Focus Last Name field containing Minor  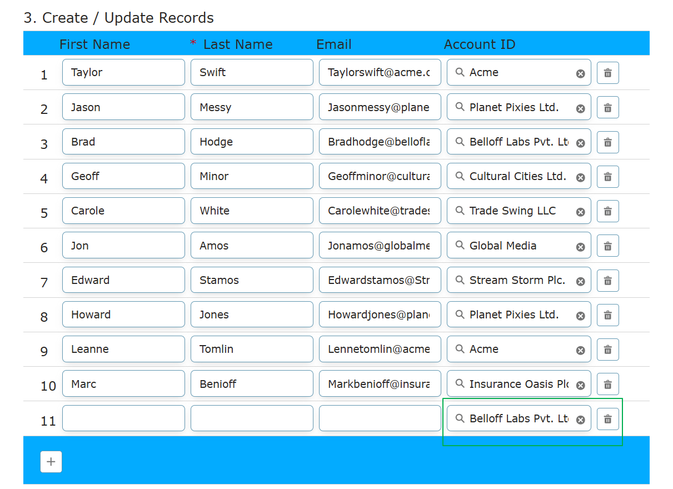click(x=252, y=176)
